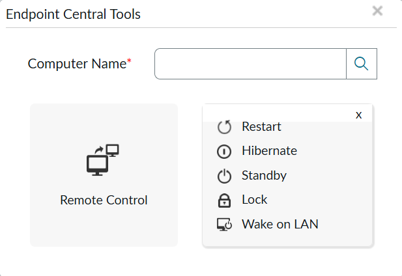Screen dimensions: 402x276
Task: Click the search magnifier icon
Action: (361, 64)
